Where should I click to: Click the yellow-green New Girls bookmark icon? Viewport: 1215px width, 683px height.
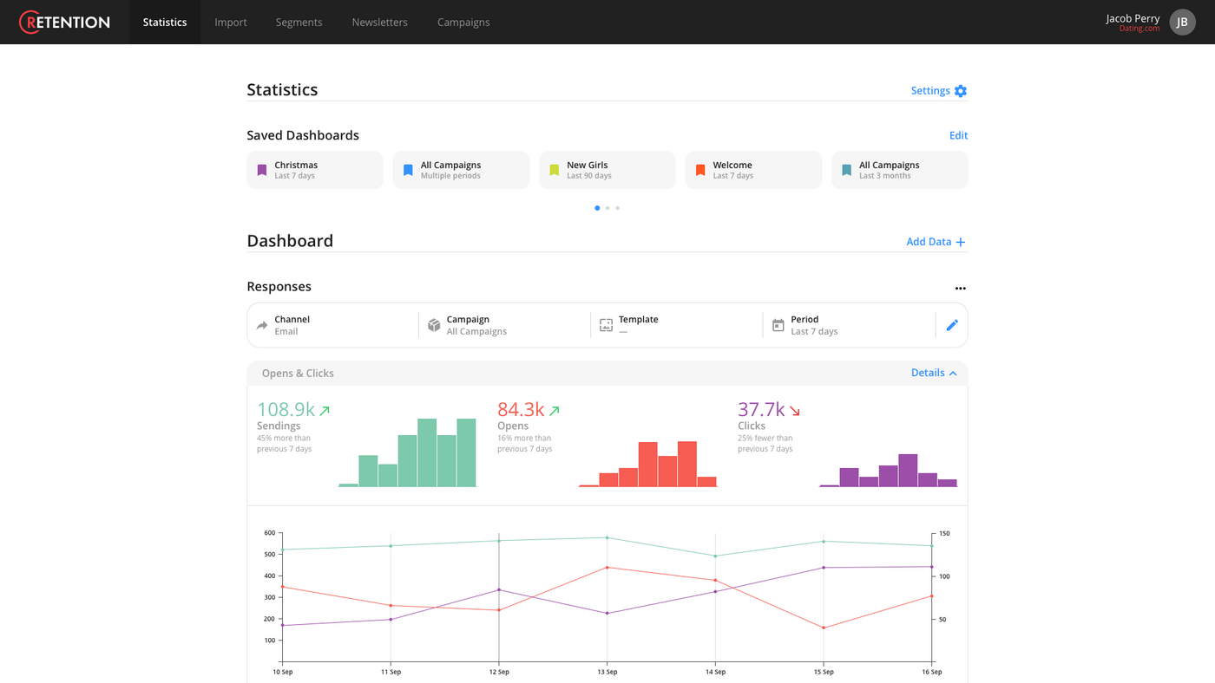click(x=555, y=170)
